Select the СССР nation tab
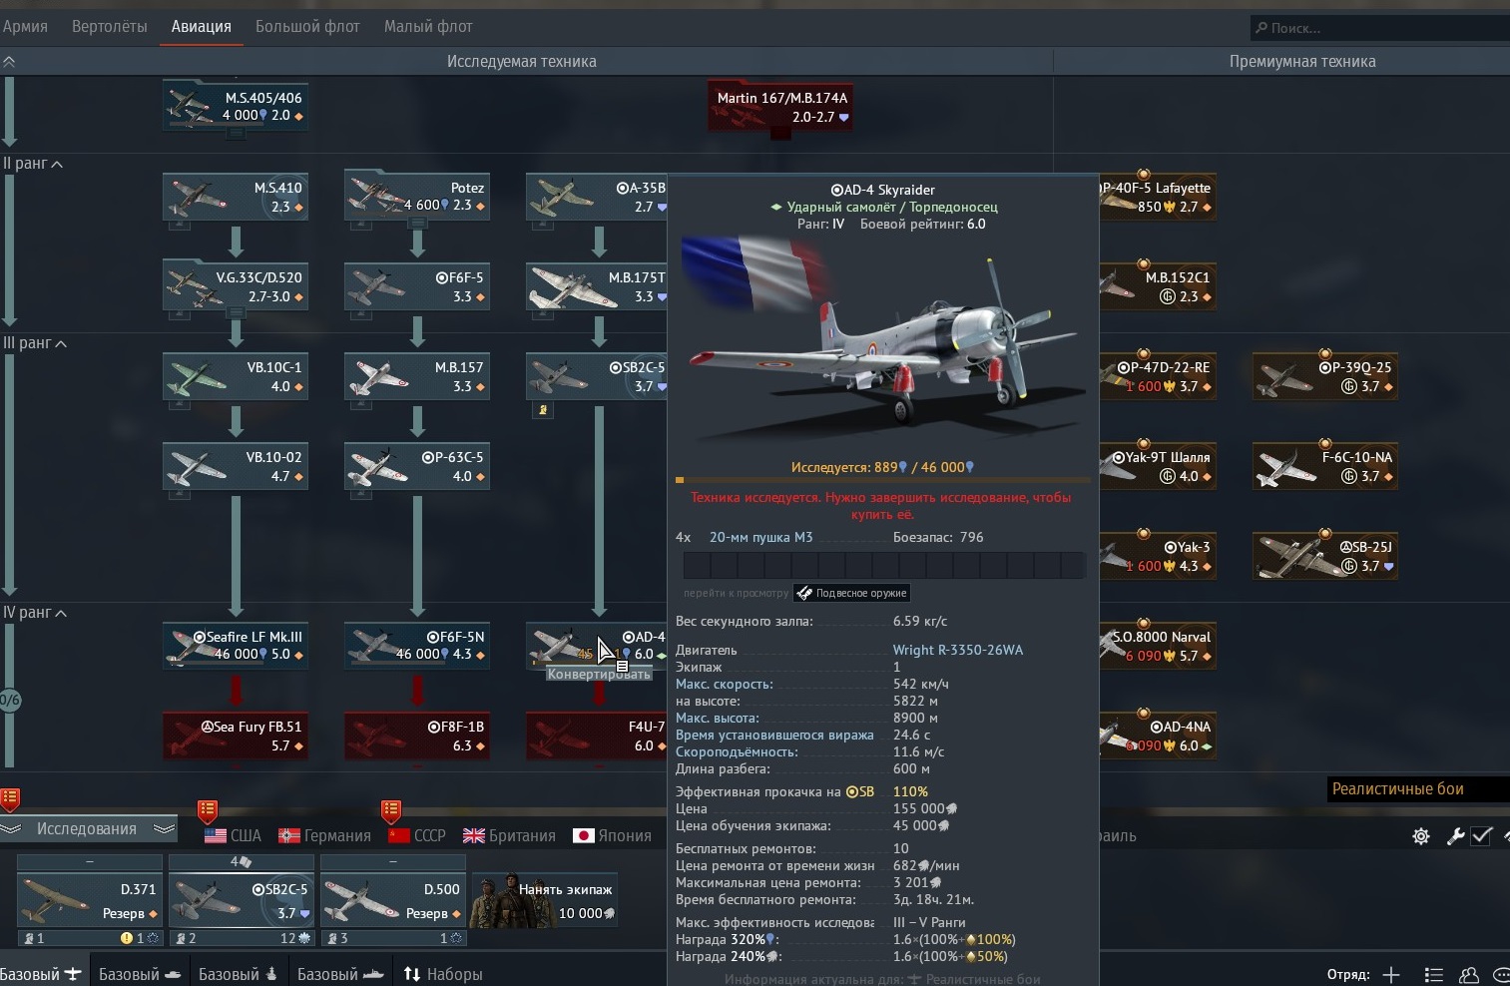 click(417, 836)
